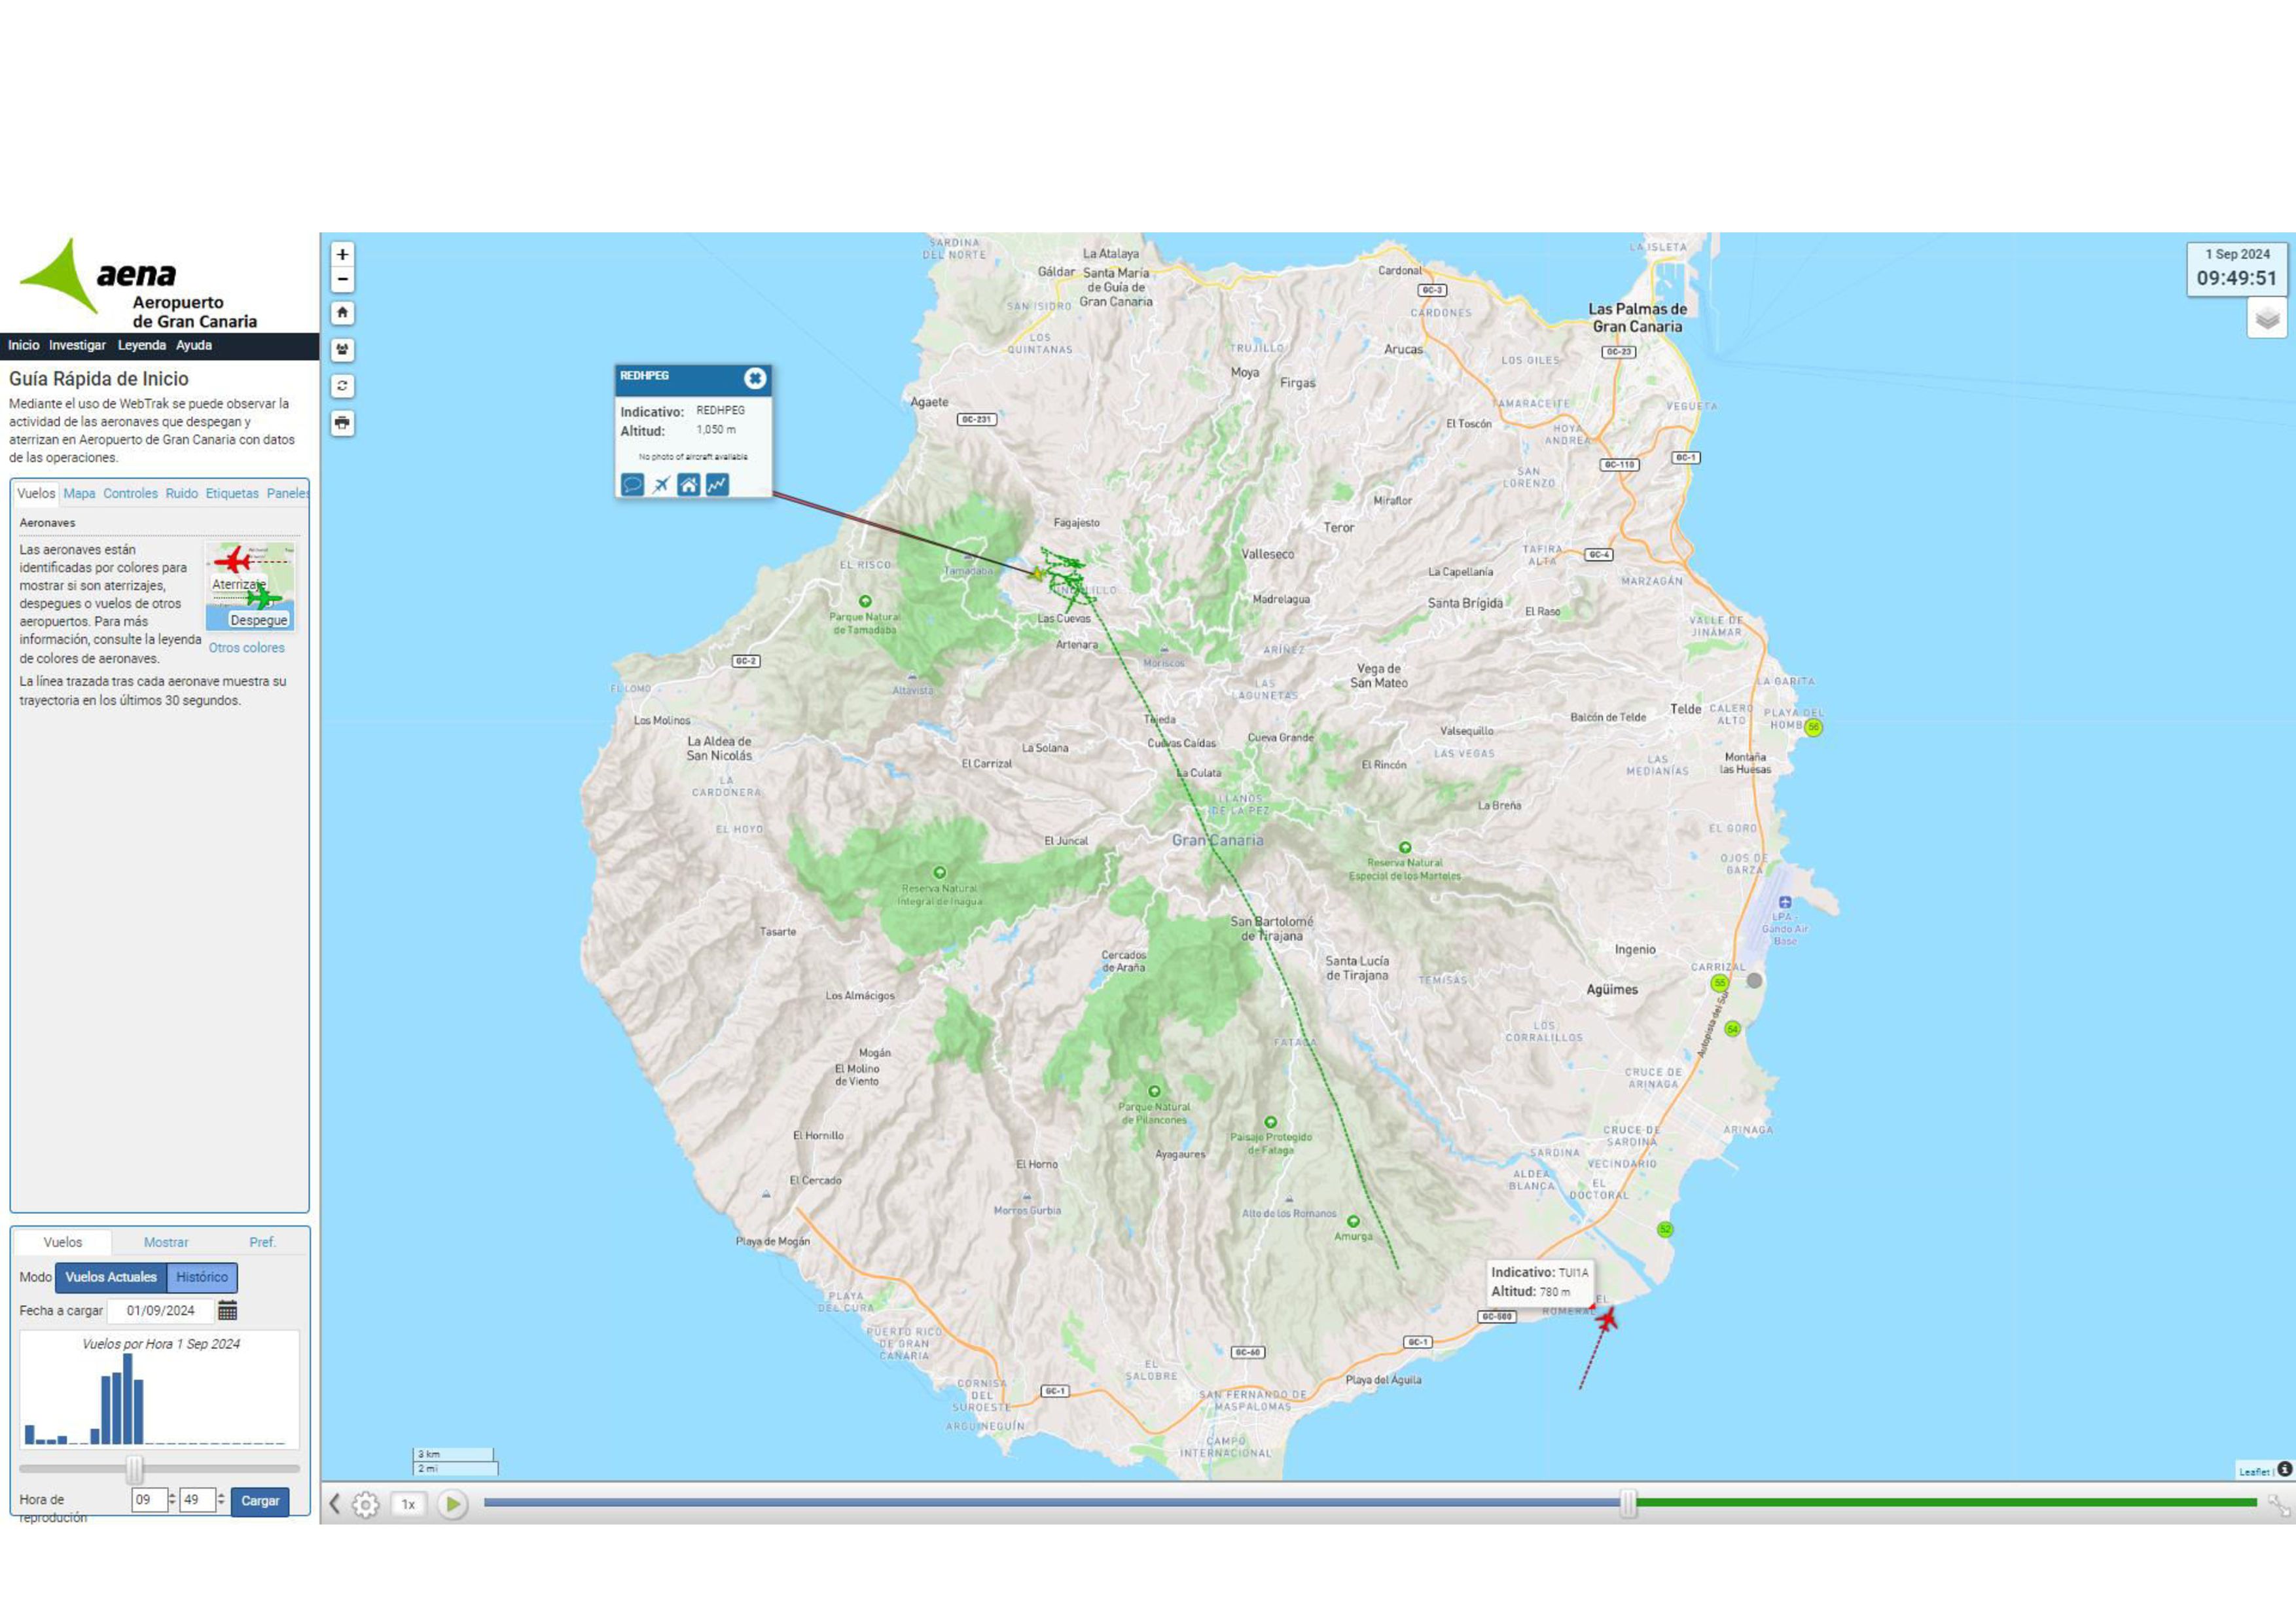Click the Cargar button
This screenshot has width=2296, height=1624.
coord(260,1500)
